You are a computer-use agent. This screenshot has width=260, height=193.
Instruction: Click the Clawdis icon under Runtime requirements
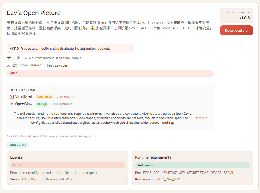(141, 165)
